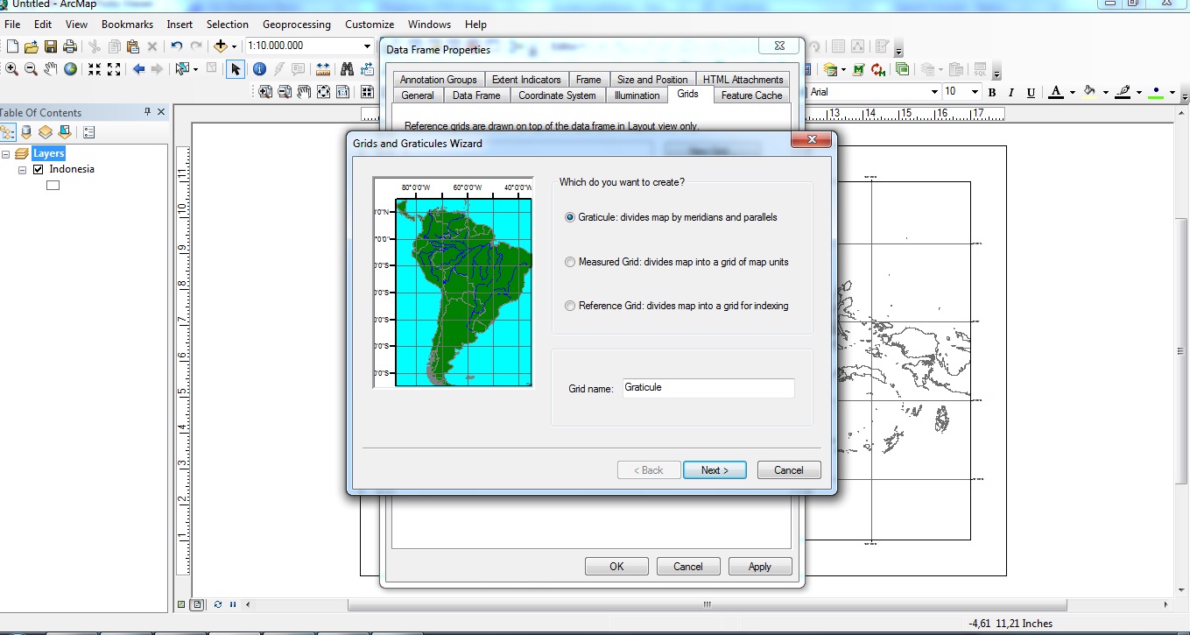Toggle italic text formatting
This screenshot has width=1190, height=635.
click(1011, 92)
